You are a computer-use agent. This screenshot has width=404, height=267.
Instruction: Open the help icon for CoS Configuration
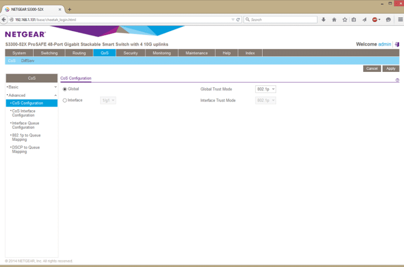[x=397, y=80]
